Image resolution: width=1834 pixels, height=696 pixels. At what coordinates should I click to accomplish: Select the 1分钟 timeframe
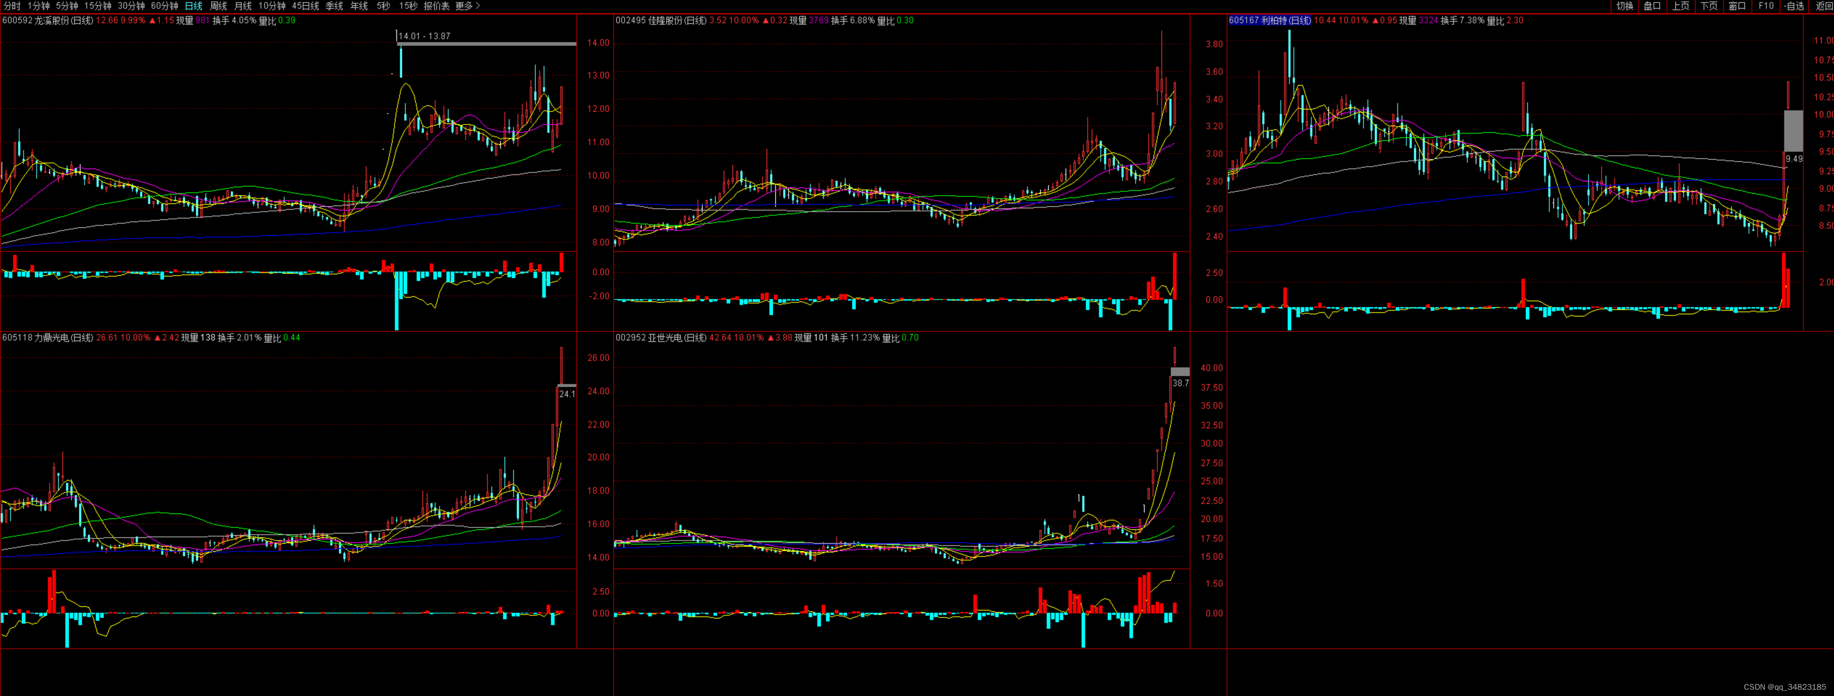38,6
